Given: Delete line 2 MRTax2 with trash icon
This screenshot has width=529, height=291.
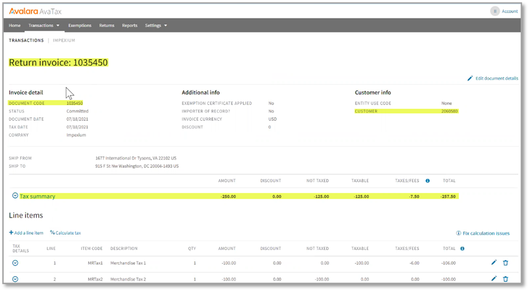Looking at the screenshot, I should click(505, 278).
